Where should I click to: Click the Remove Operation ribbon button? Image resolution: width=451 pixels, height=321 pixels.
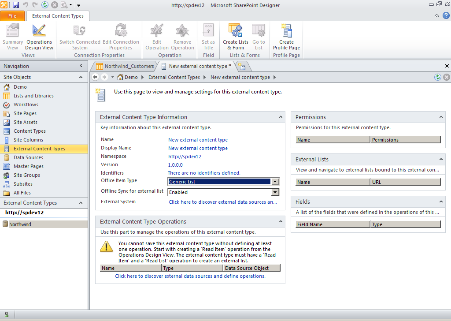pyautogui.click(x=182, y=37)
